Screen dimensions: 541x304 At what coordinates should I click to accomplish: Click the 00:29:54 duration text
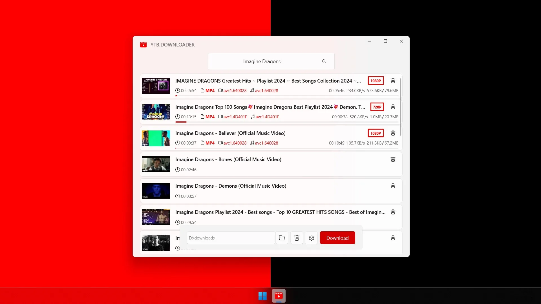point(189,222)
